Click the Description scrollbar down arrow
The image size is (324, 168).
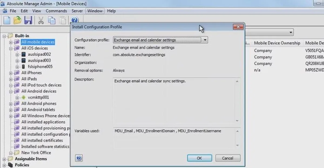point(237,121)
